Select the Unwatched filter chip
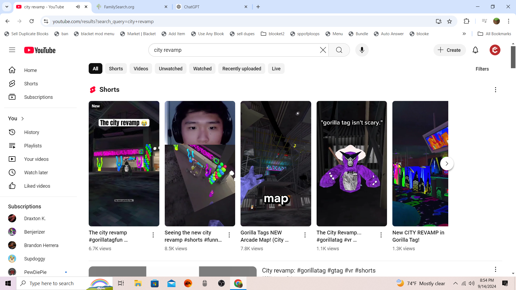Viewport: 516px width, 290px height. (170, 69)
